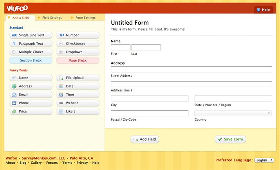Open the About footer link
The image size is (280, 170).
[10, 163]
